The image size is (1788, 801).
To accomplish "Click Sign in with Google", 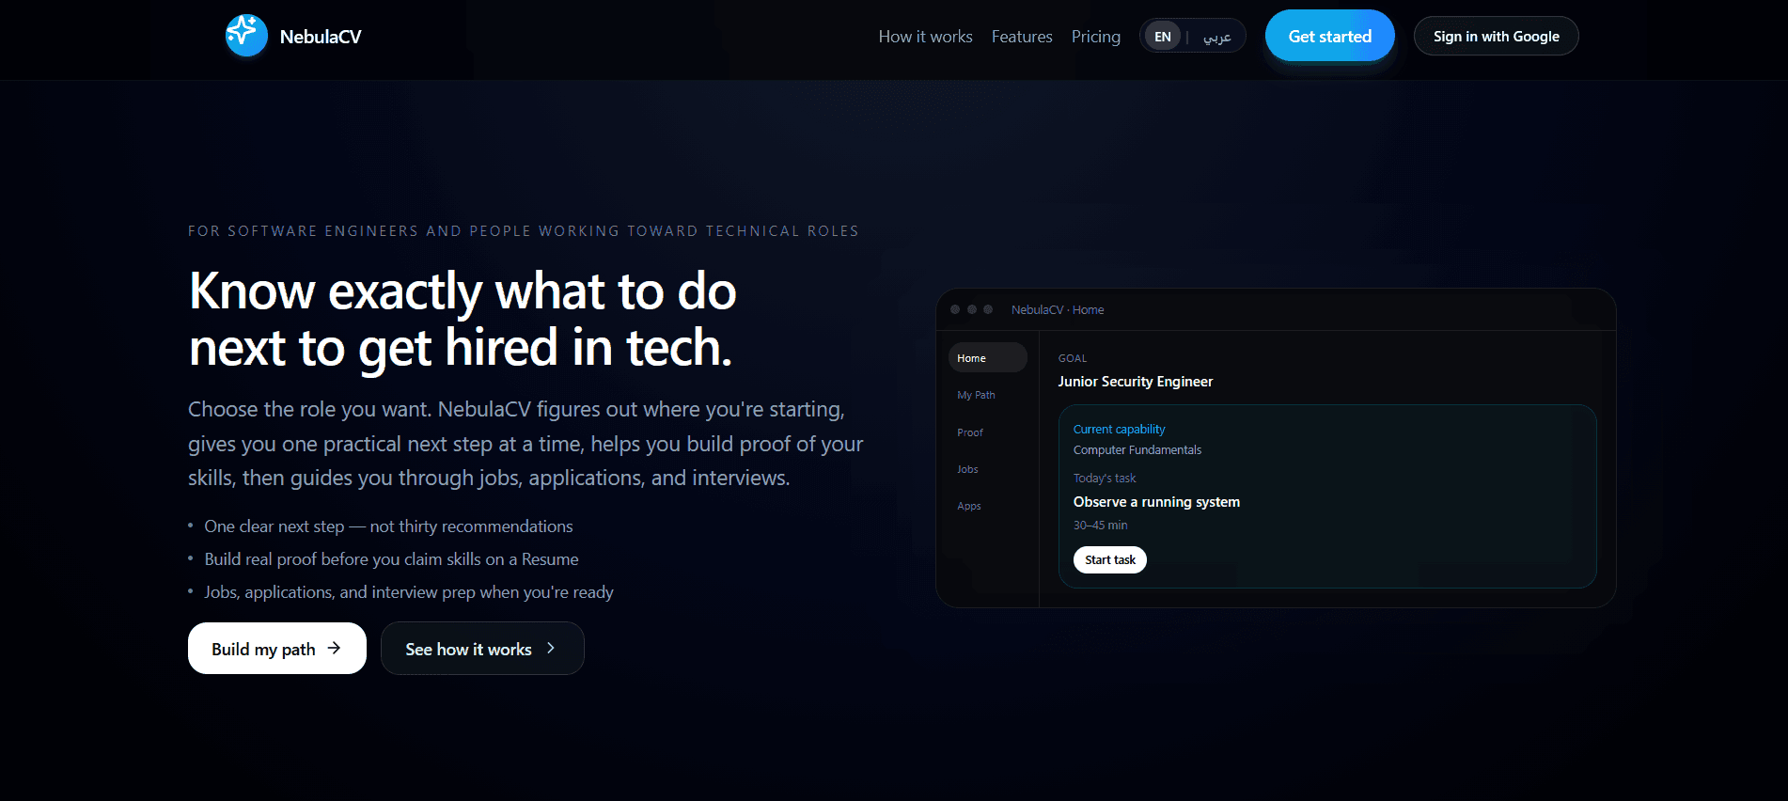I will click(1496, 36).
